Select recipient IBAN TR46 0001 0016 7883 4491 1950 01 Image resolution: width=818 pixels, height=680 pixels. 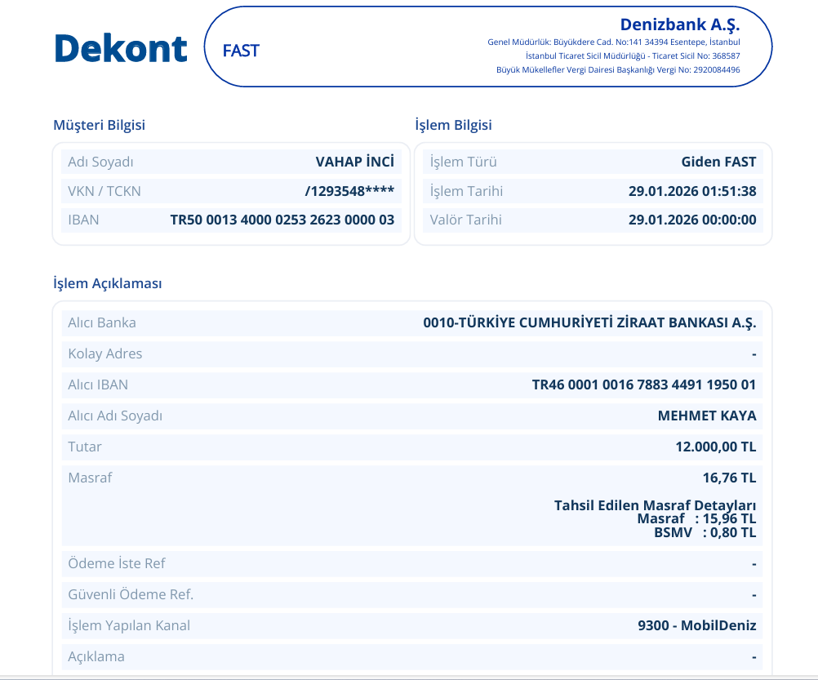click(644, 384)
